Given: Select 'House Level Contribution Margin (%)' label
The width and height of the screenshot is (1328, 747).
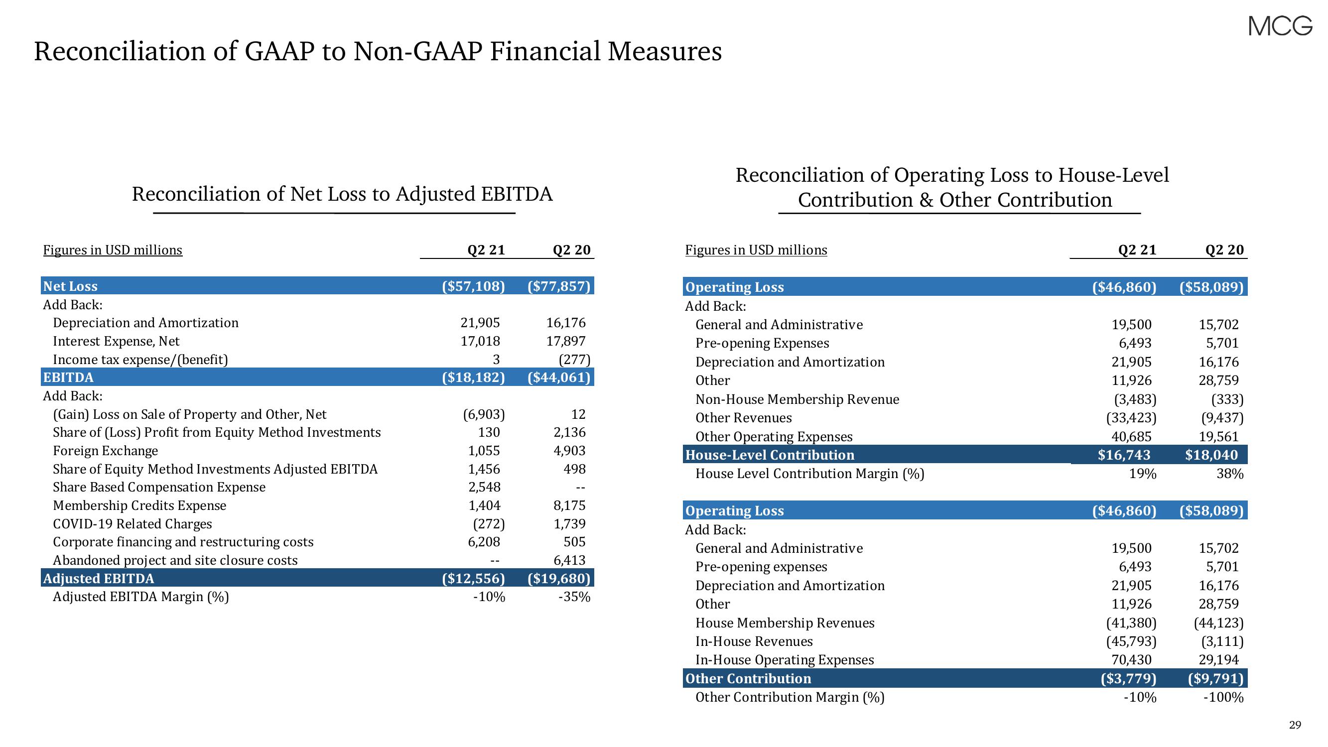Looking at the screenshot, I should [809, 474].
